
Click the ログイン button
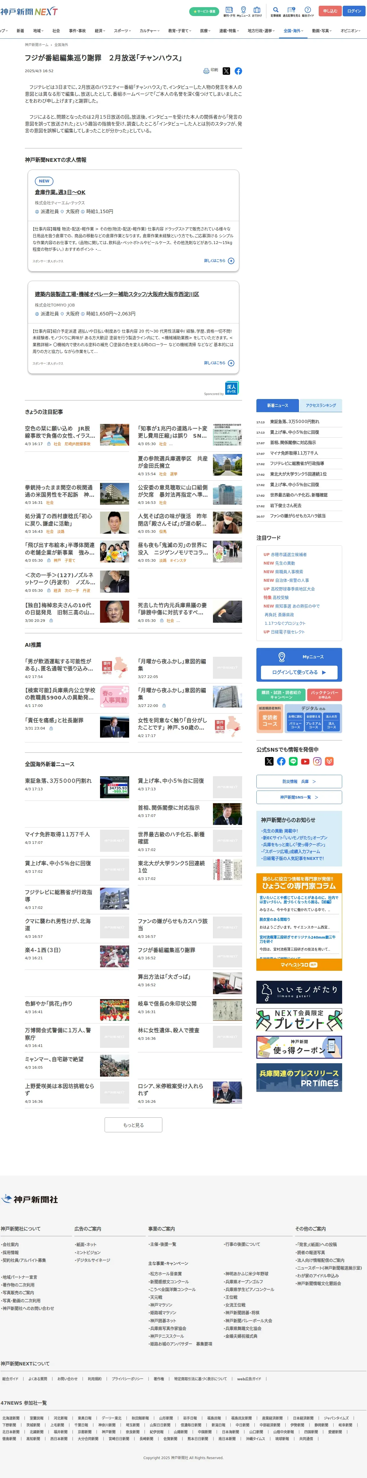click(x=354, y=11)
